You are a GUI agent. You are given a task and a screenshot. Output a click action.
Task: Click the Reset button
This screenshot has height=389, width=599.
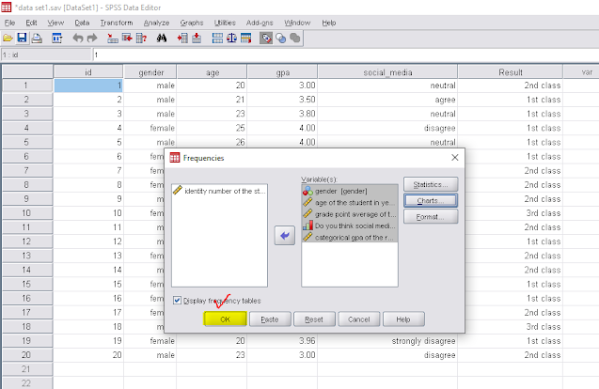[314, 319]
